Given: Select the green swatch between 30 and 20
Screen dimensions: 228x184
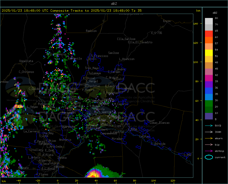Looking at the screenshot, I should pos(209,104).
